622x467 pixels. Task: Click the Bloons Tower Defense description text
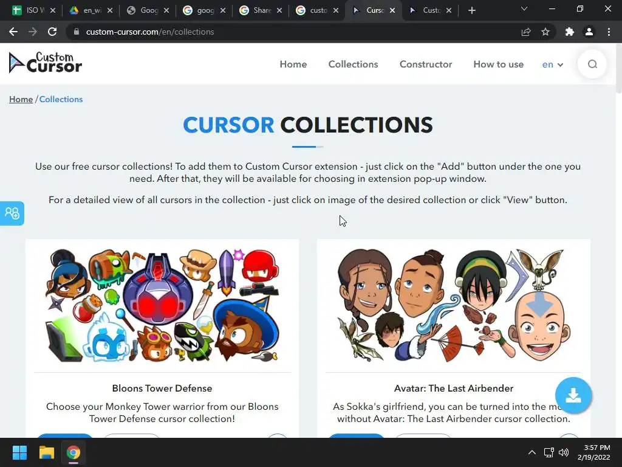tap(162, 413)
